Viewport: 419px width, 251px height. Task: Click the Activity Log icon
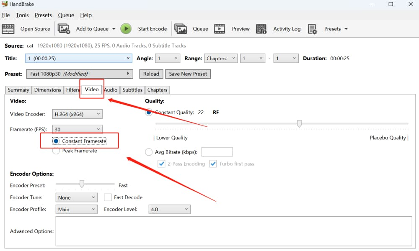click(x=261, y=29)
